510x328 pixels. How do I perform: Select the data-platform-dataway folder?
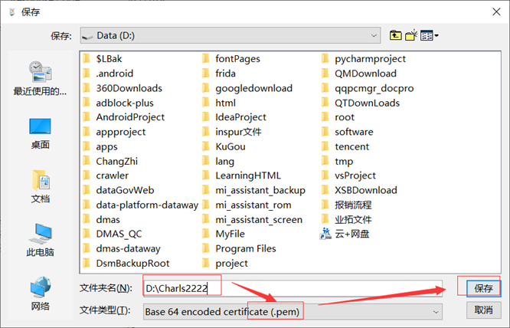pos(141,205)
